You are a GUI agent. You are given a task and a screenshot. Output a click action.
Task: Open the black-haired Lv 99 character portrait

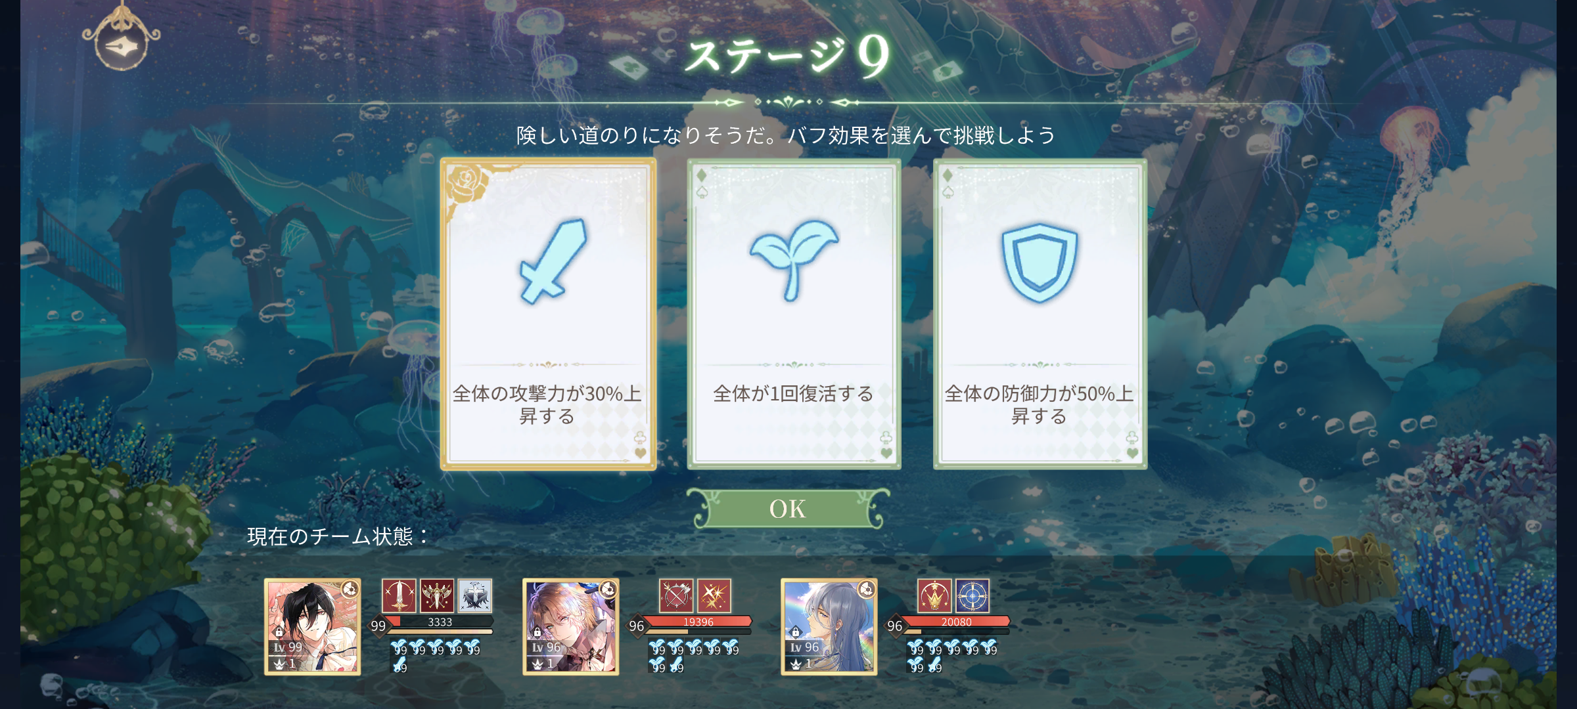click(312, 626)
